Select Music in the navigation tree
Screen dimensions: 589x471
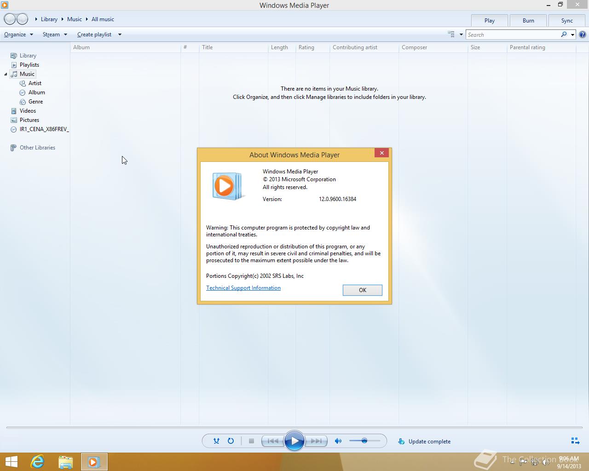pos(27,74)
